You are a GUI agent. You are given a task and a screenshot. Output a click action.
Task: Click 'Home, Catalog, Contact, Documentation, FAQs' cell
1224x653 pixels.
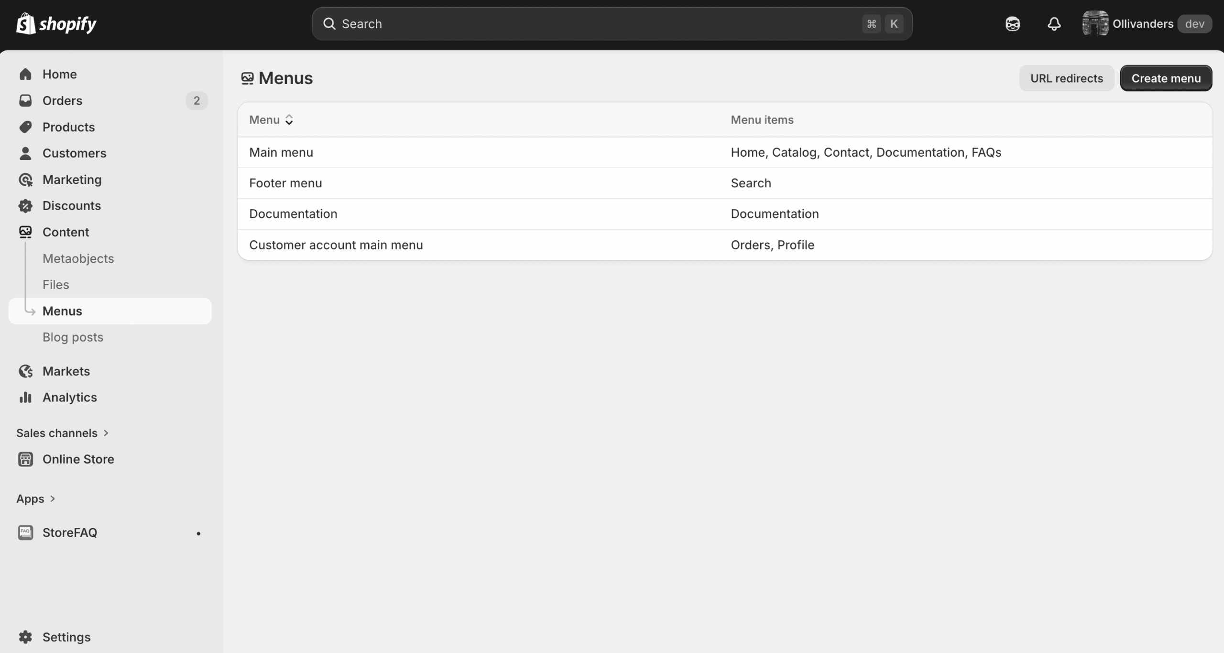866,152
